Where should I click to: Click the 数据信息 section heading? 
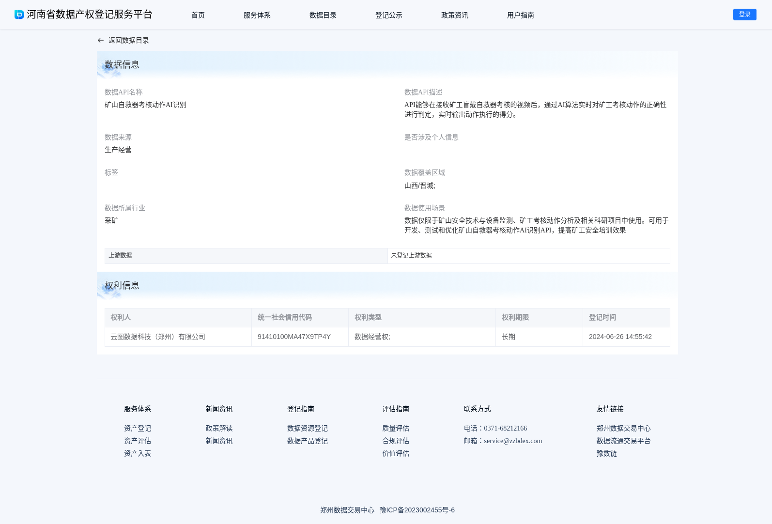pyautogui.click(x=122, y=64)
